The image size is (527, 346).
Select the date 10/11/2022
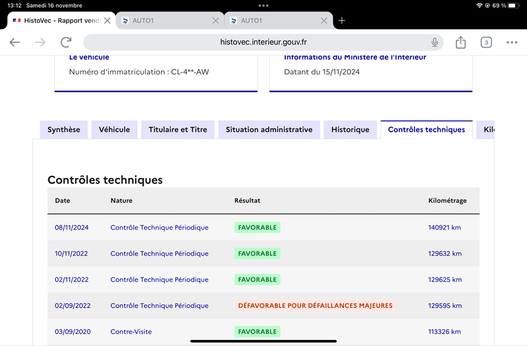71,254
